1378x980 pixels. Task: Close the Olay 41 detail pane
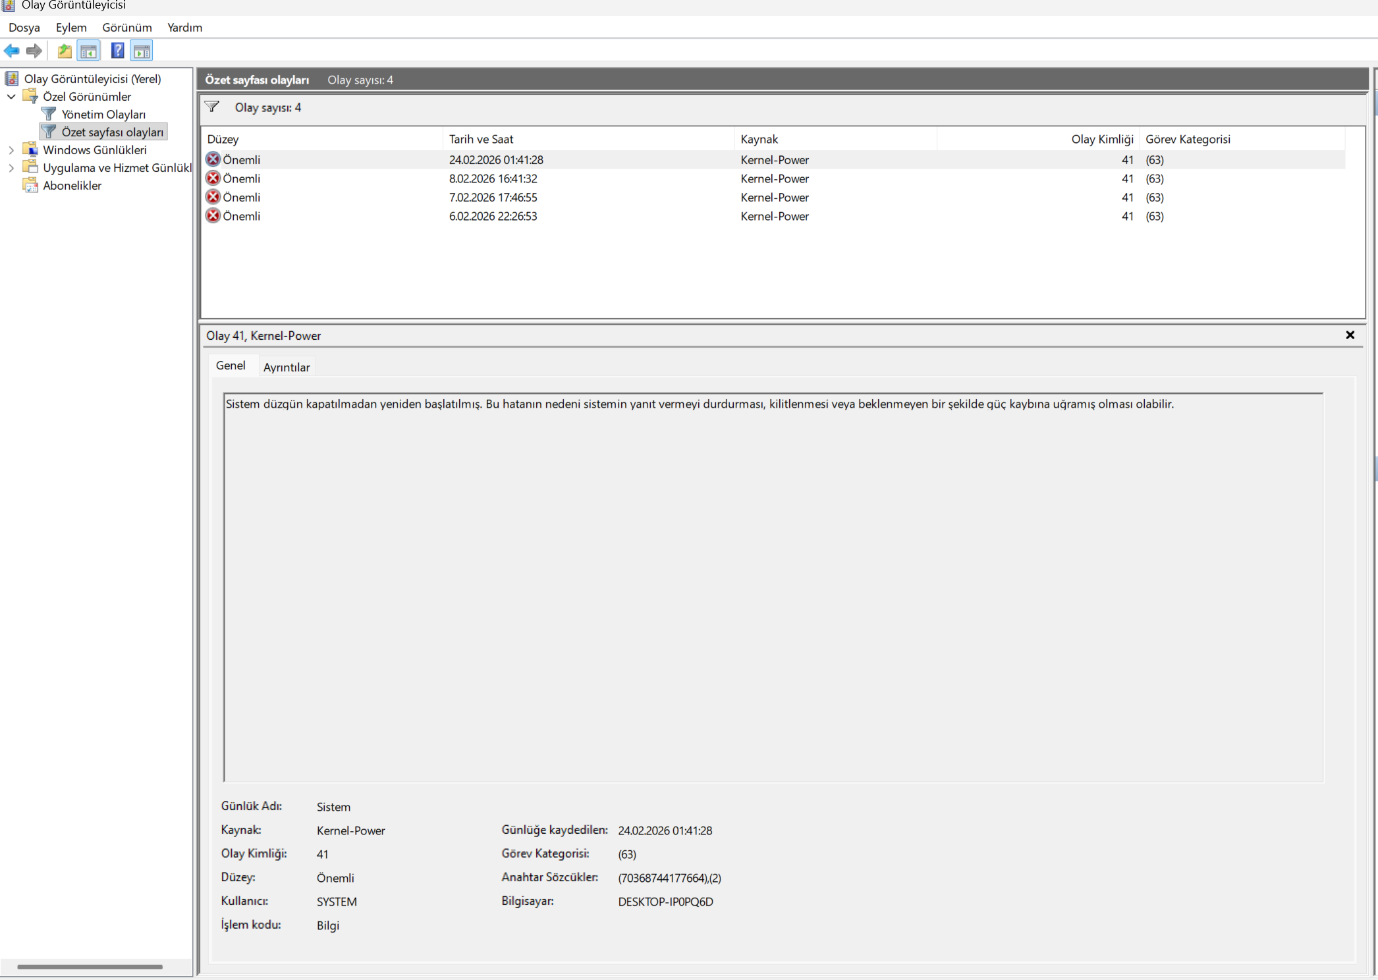click(x=1350, y=335)
